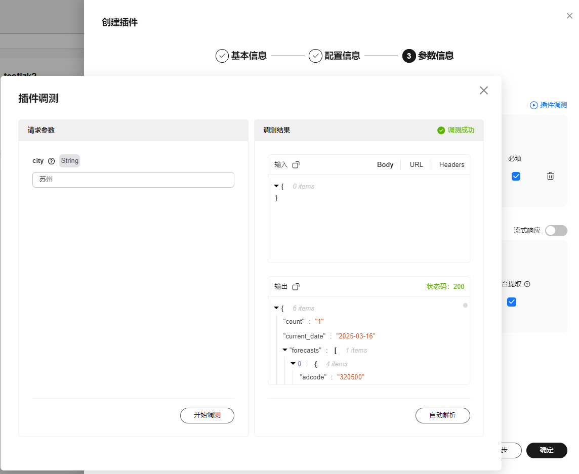The width and height of the screenshot is (579, 474).
Task: Delete parameter with the trash icon
Action: coord(550,176)
